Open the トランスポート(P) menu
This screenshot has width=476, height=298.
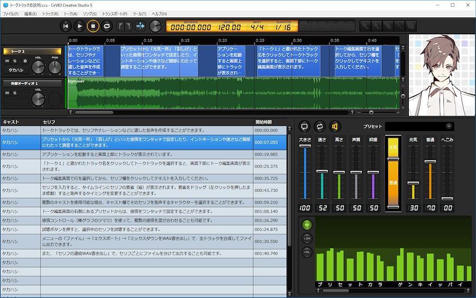pyautogui.click(x=114, y=14)
